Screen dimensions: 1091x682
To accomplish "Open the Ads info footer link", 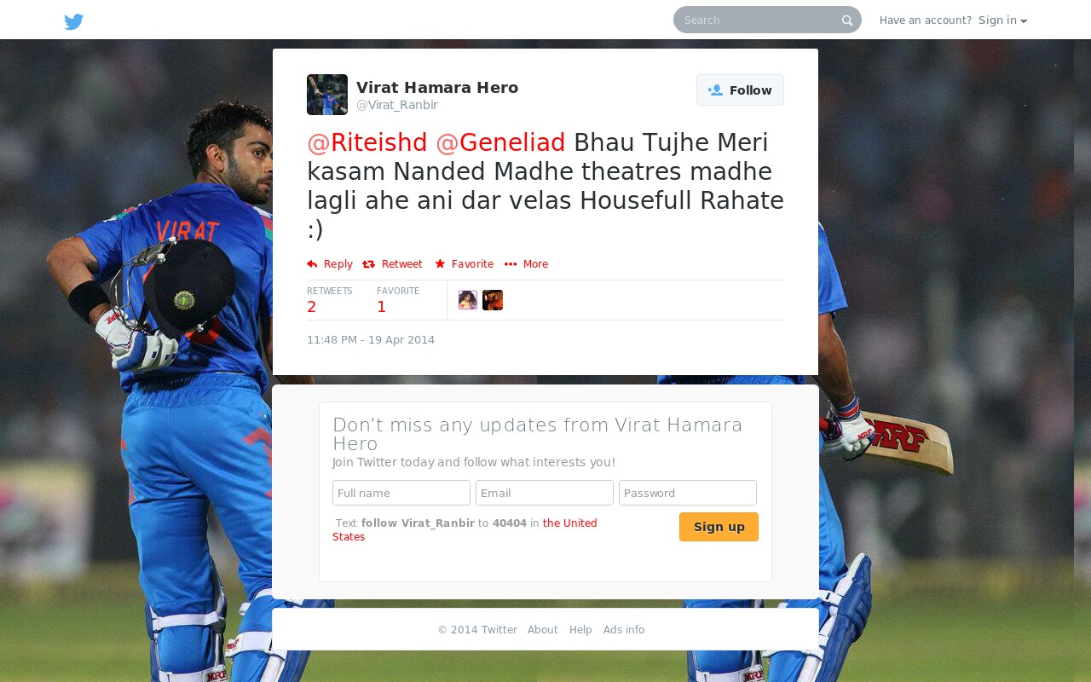I will [x=624, y=630].
